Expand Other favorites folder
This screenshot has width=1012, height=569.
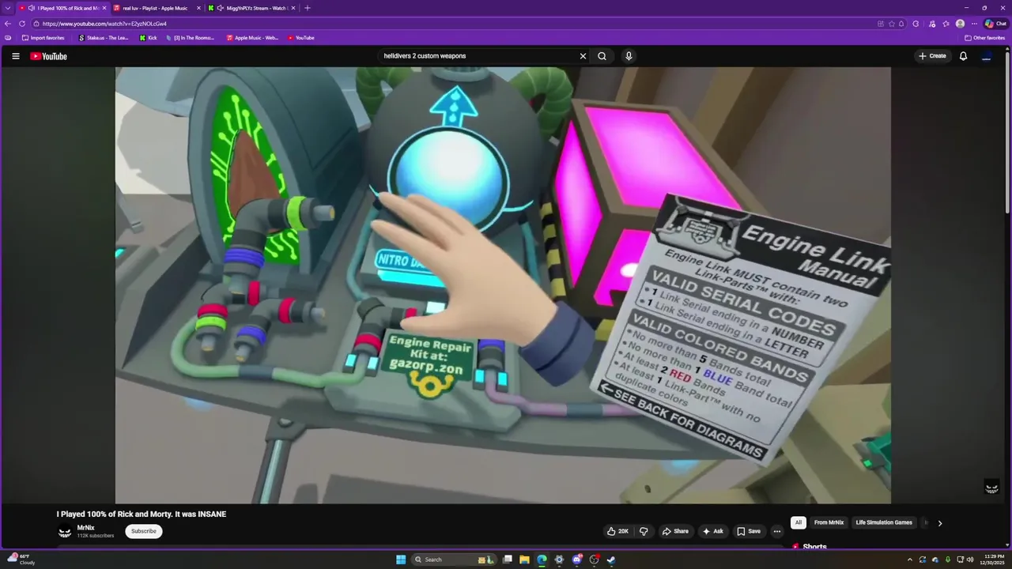(984, 38)
